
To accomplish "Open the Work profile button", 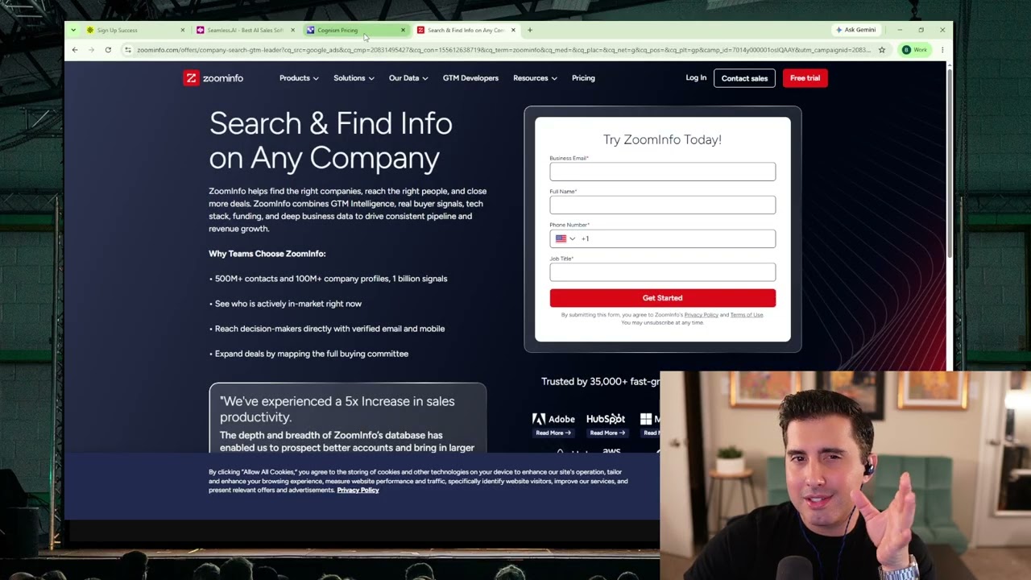I will tap(916, 50).
